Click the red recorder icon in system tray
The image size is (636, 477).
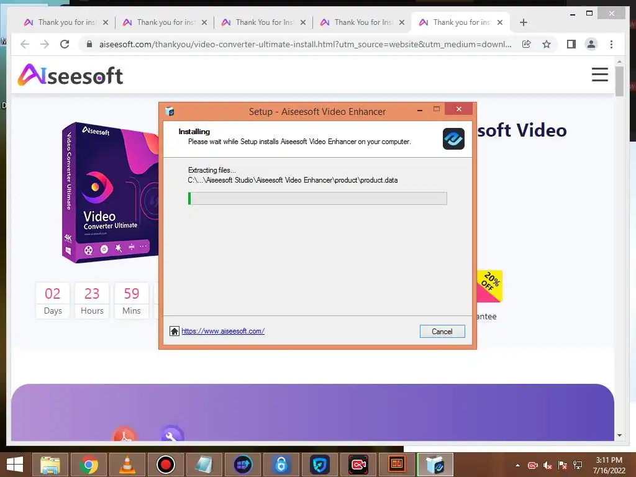click(532, 465)
